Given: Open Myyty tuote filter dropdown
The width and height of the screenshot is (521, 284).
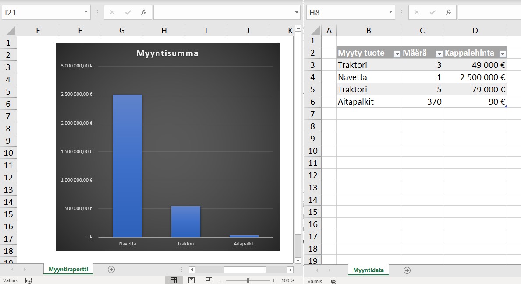Looking at the screenshot, I should [x=397, y=54].
